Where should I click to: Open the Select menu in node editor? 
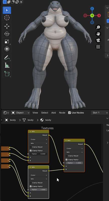point(45,113)
